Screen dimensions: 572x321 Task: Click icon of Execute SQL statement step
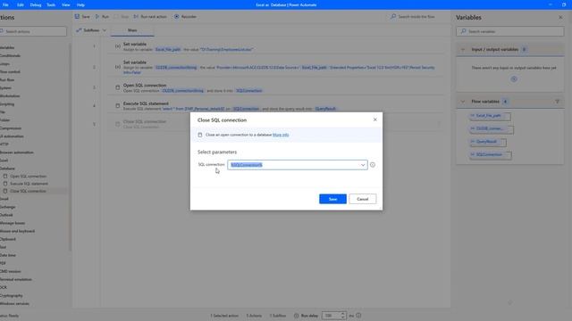pyautogui.click(x=117, y=106)
